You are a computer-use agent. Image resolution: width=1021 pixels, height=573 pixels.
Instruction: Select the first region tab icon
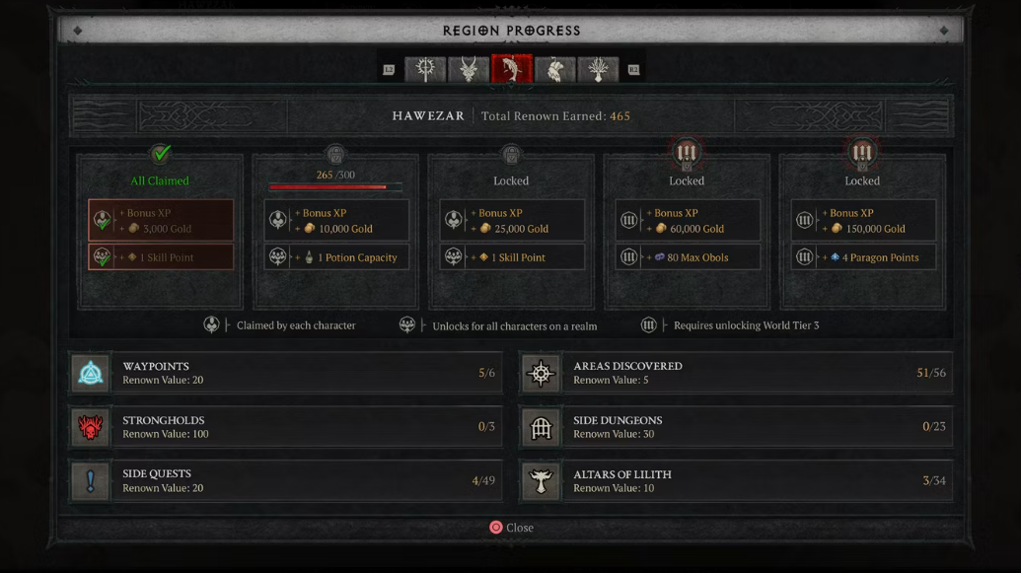(x=425, y=69)
